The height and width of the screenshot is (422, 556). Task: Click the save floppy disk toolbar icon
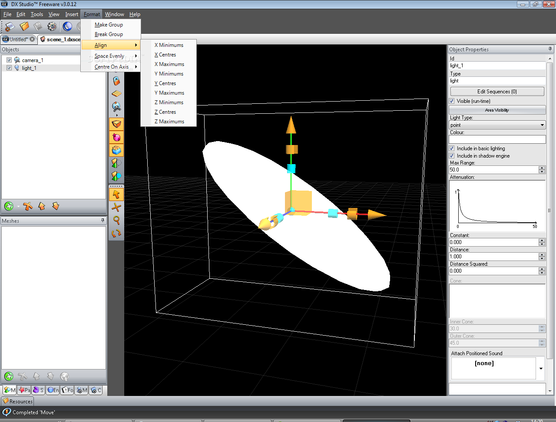(38, 26)
